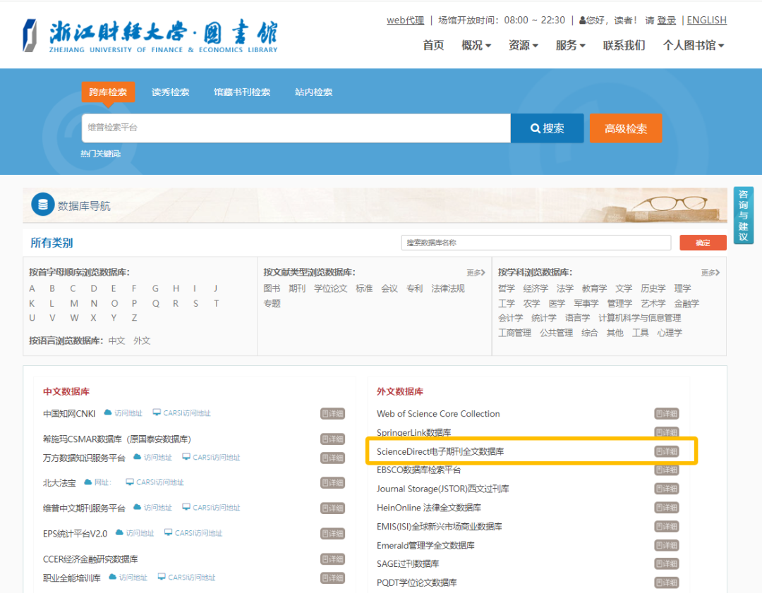Filter by document type 法律法规
Viewport: 762px width, 593px height.
tap(448, 288)
